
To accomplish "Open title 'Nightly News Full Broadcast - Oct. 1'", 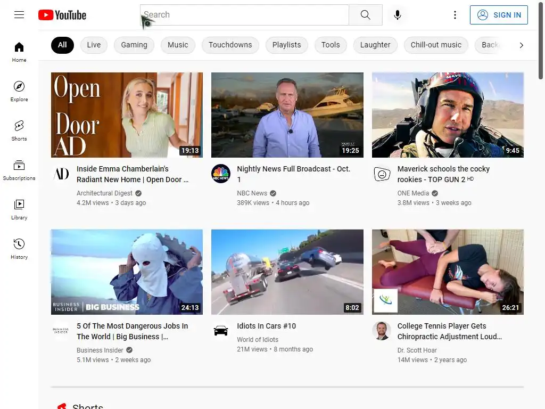I will [x=294, y=174].
